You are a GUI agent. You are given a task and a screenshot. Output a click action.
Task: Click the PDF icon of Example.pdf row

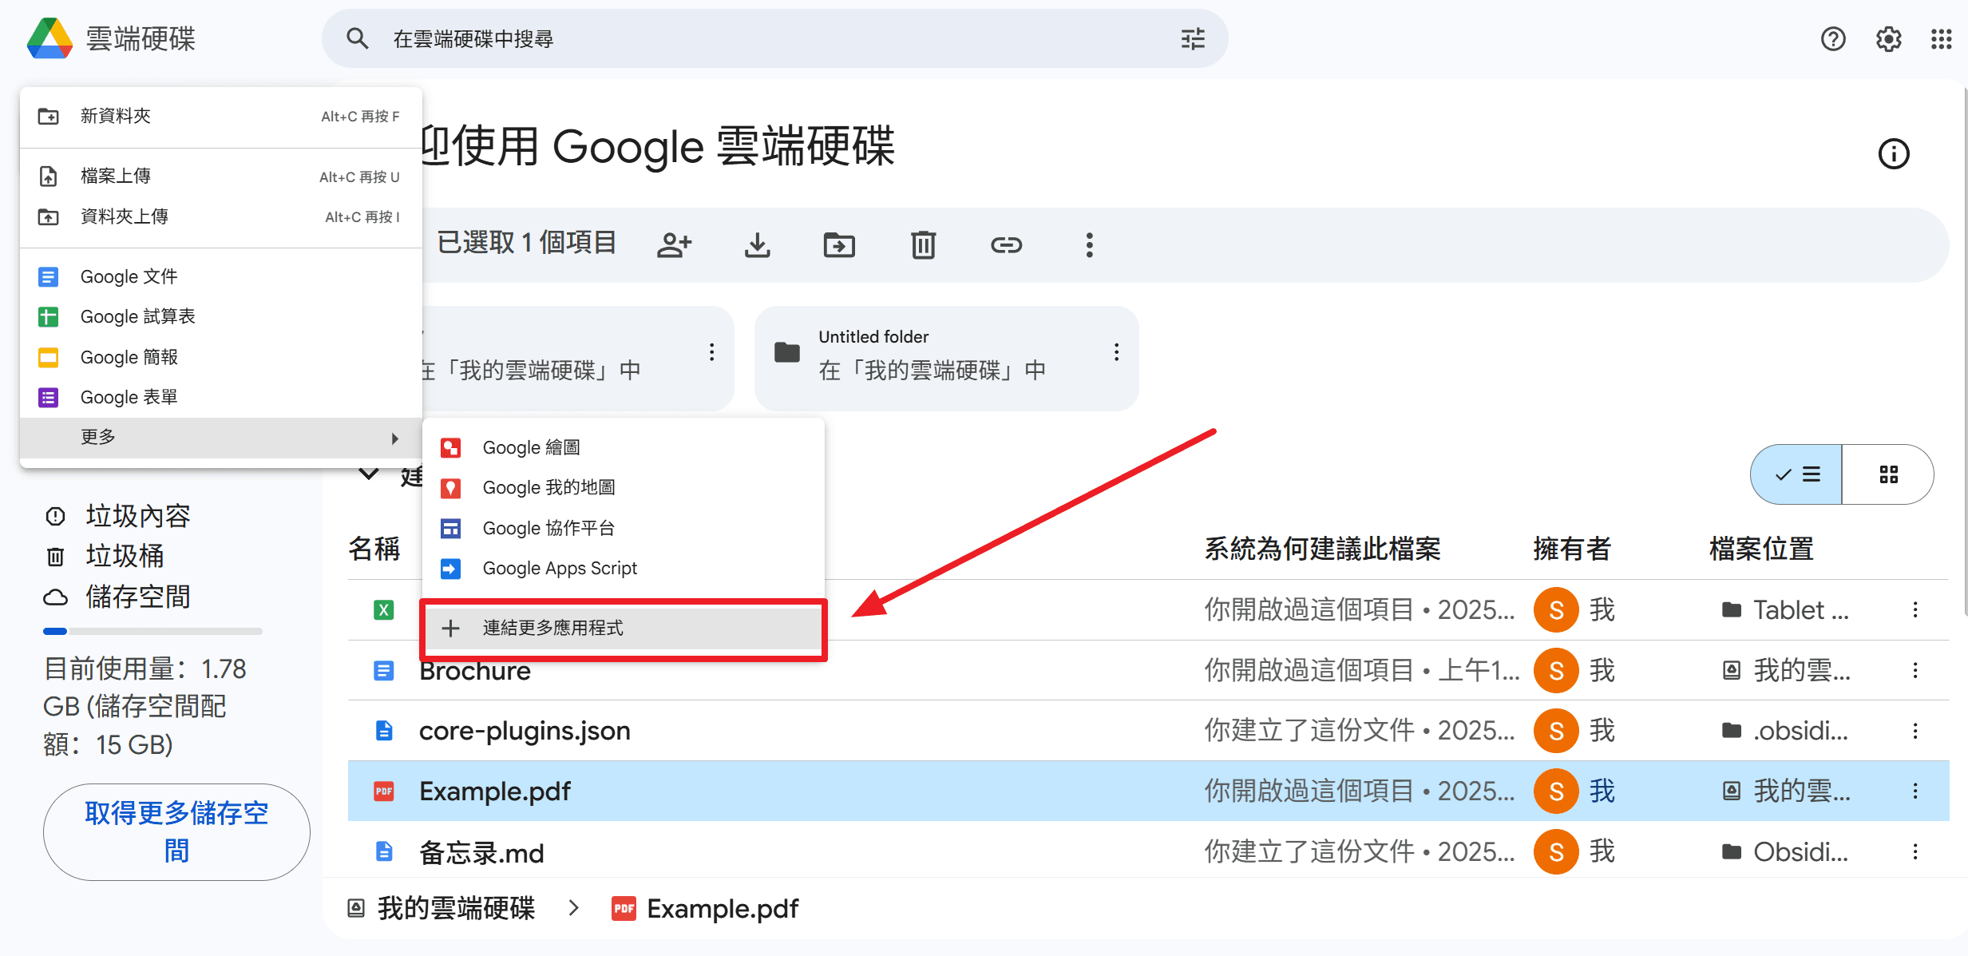click(384, 791)
